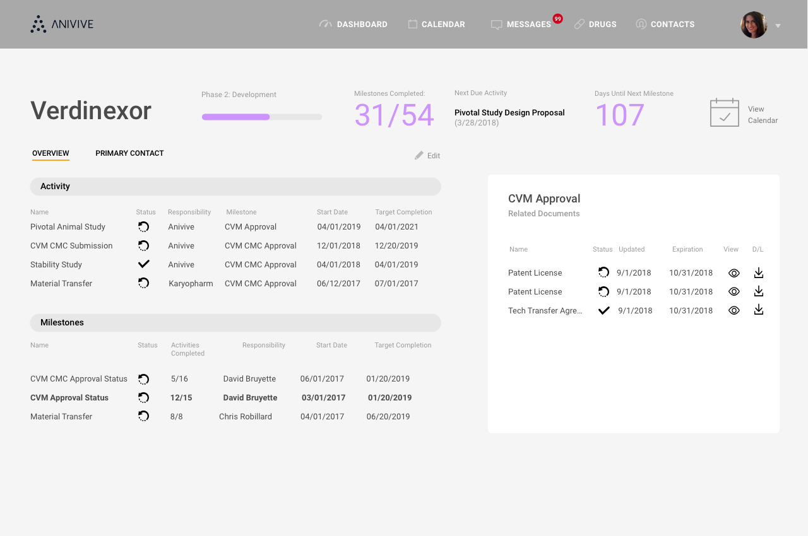This screenshot has height=536, width=808.
Task: Download the first Patent License document
Action: point(759,272)
